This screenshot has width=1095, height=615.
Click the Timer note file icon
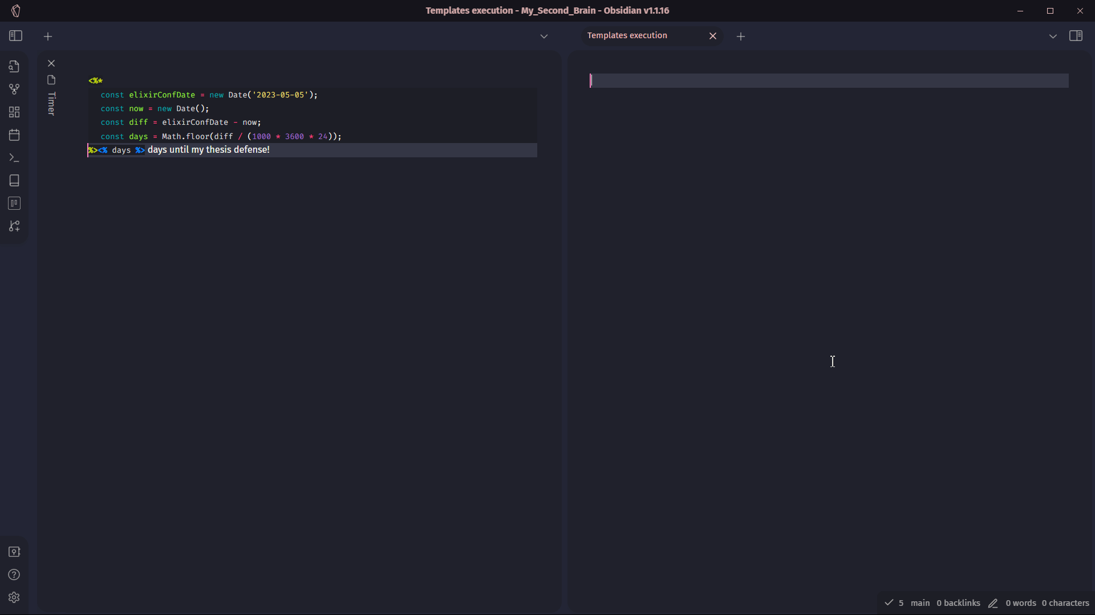[x=51, y=80]
